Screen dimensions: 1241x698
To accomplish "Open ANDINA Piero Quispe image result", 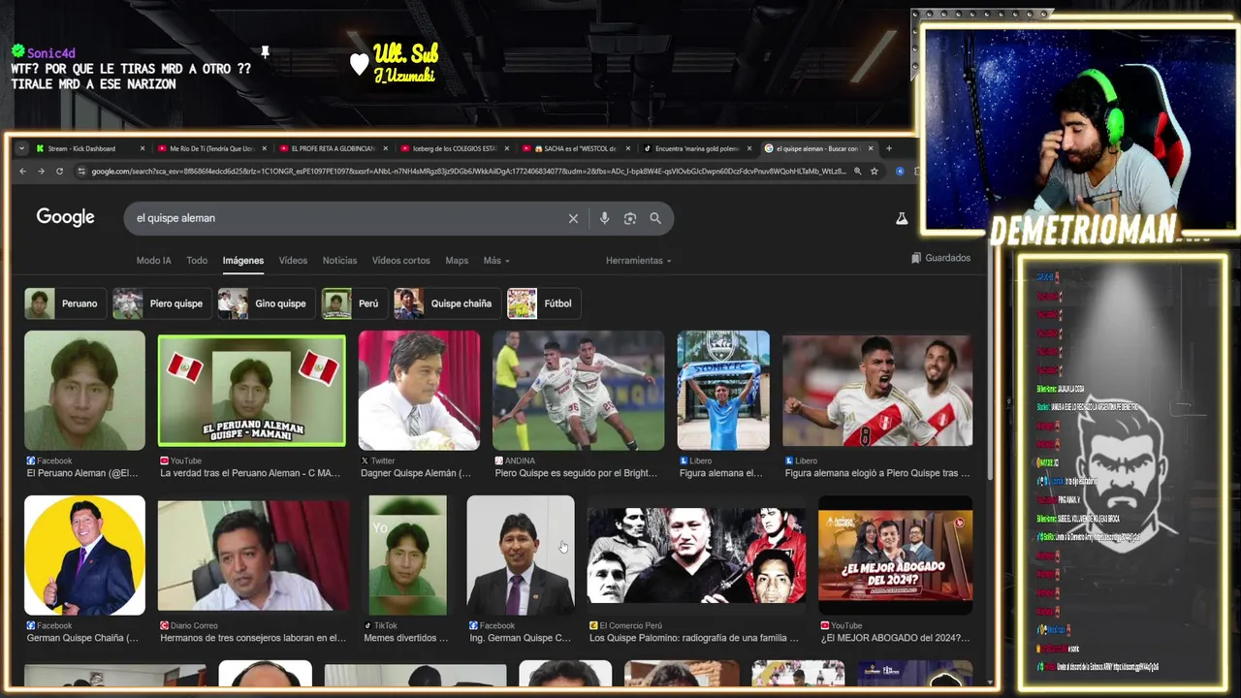I will [579, 391].
